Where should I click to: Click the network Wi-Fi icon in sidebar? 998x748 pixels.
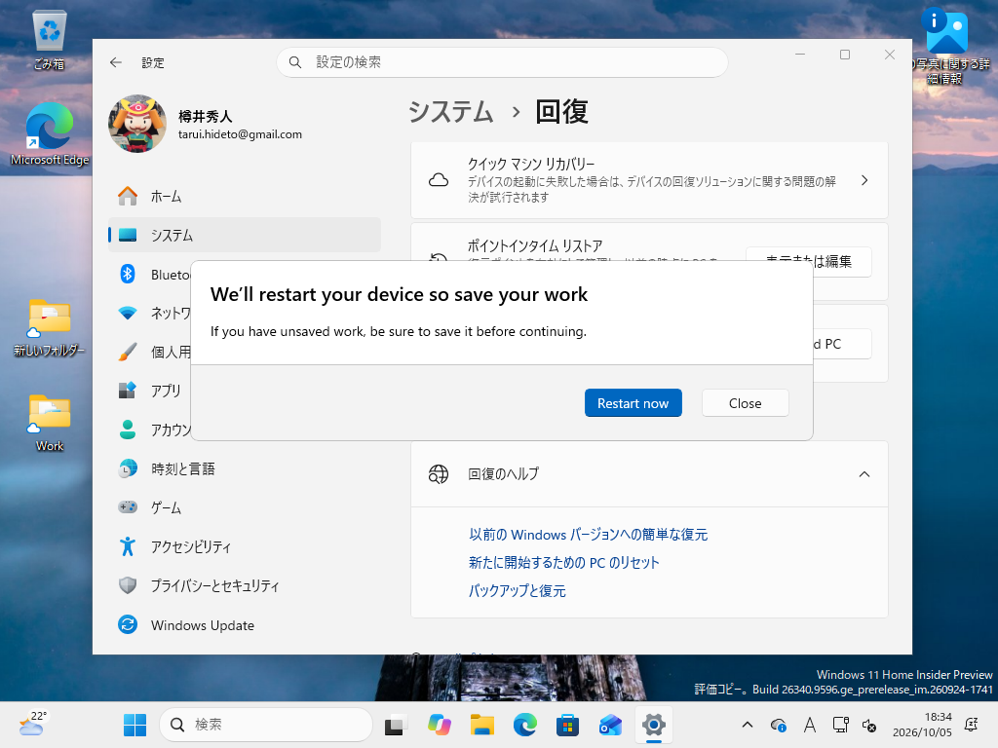[x=128, y=313]
